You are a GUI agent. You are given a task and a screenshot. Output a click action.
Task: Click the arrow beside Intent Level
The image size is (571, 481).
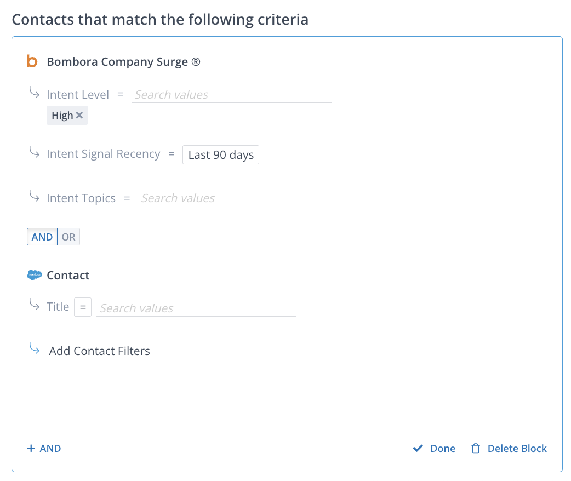pos(34,93)
